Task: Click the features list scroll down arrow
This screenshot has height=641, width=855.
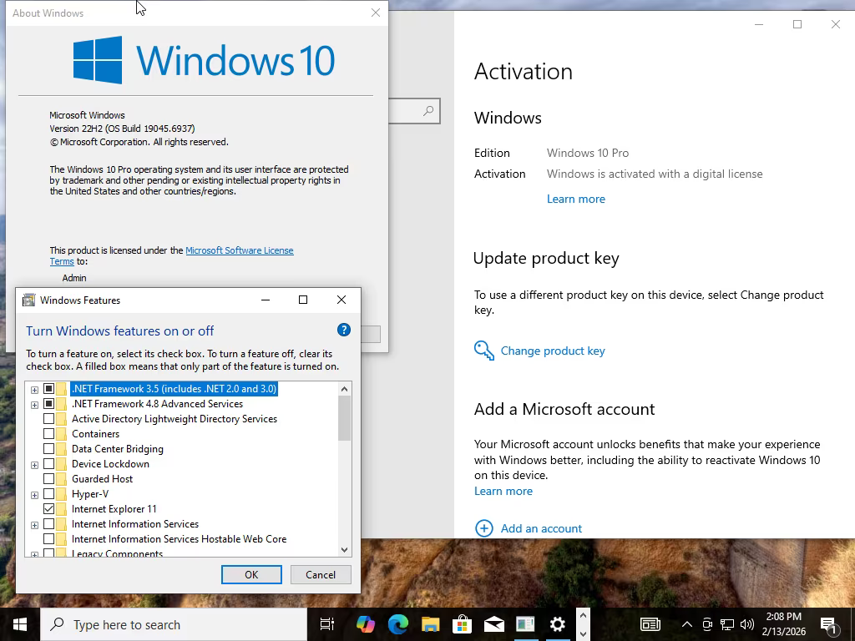Action: tap(344, 549)
